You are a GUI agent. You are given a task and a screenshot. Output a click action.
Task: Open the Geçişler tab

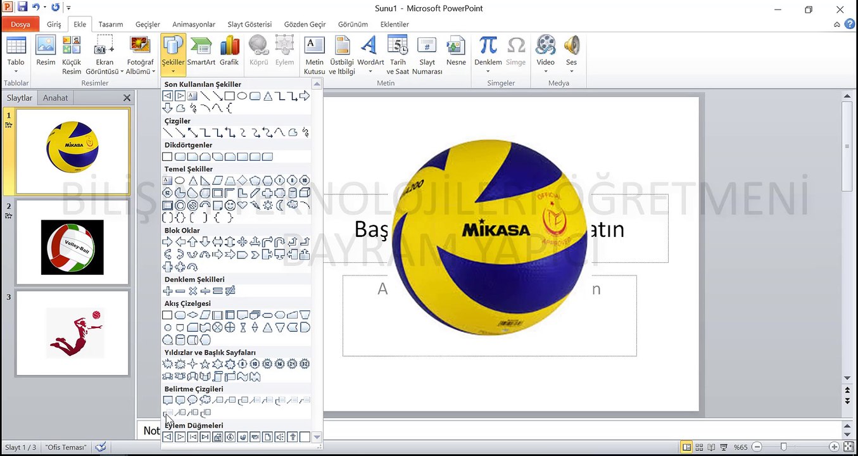(x=148, y=24)
